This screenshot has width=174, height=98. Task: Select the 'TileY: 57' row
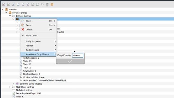27,64
